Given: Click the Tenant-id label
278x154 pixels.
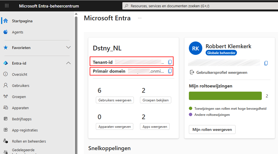Looking at the screenshot, I should 103,62.
